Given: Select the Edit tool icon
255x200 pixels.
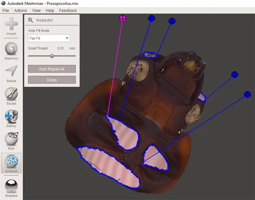Looking at the screenshot, I should (x=11, y=139).
